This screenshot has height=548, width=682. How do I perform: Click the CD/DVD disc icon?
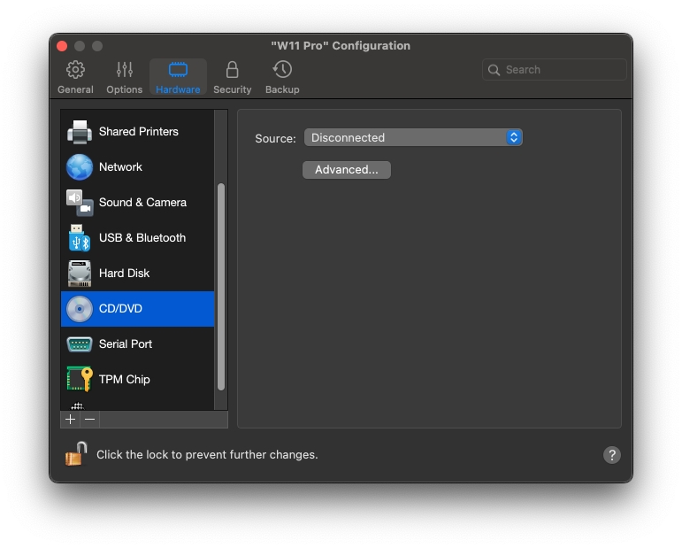[80, 309]
